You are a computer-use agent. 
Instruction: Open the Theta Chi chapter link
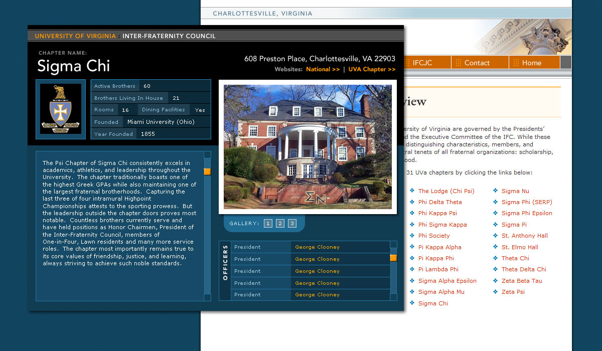(515, 258)
